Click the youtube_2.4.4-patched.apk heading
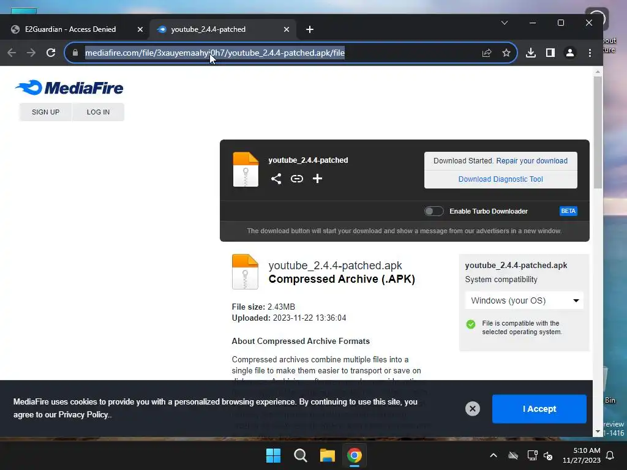 (x=335, y=266)
